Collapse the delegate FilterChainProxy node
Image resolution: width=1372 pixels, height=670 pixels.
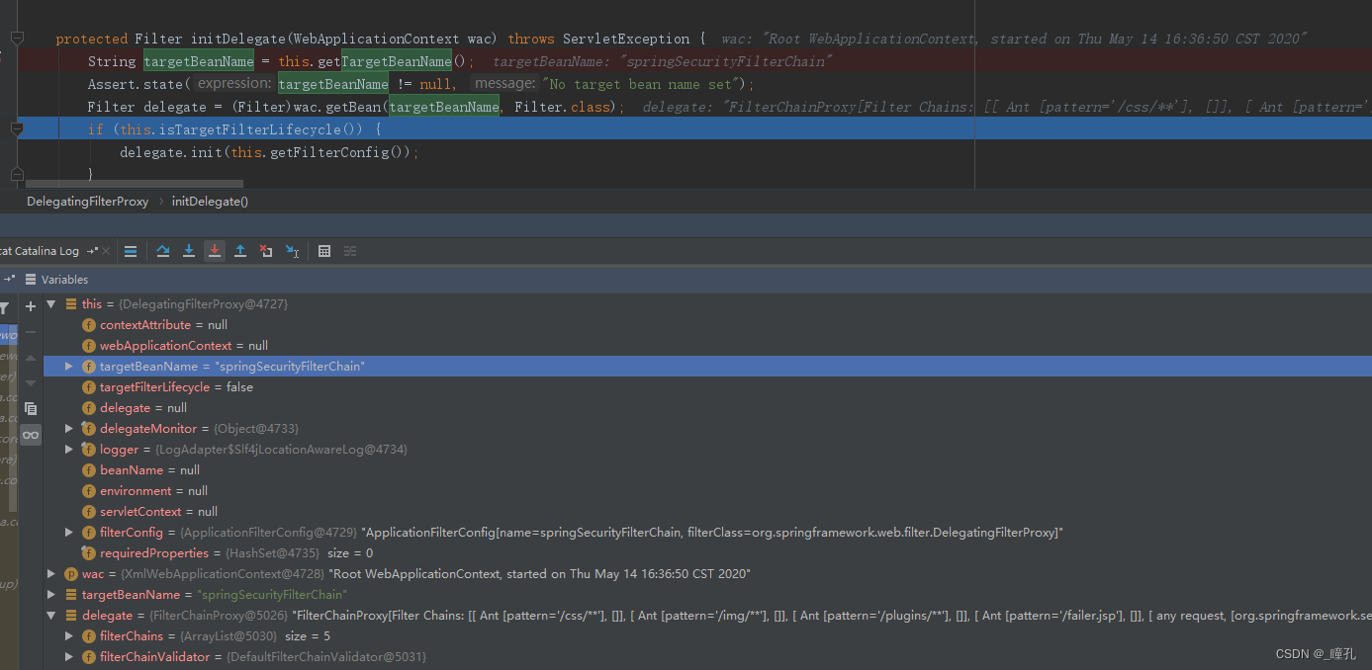51,616
